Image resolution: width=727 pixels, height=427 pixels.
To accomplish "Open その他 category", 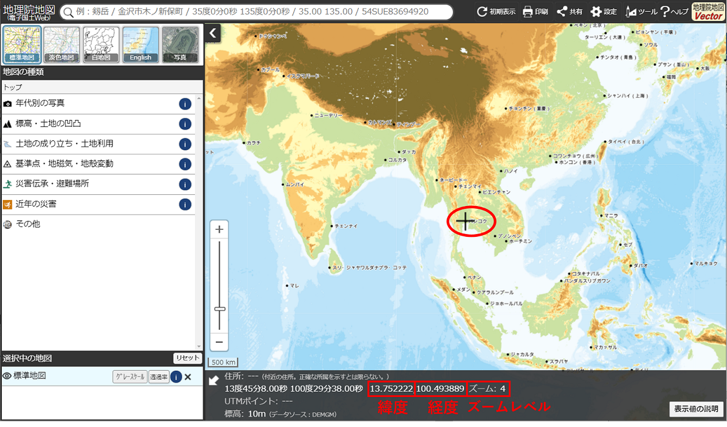I will pyautogui.click(x=98, y=224).
